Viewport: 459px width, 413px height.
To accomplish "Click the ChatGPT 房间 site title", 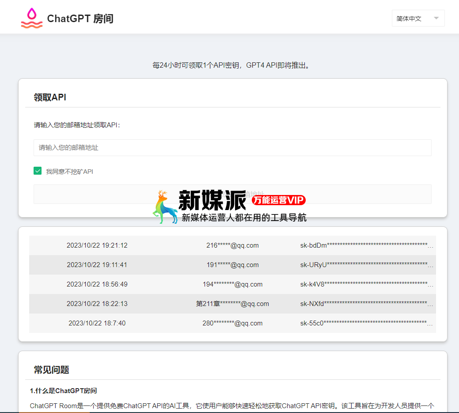I will [80, 19].
